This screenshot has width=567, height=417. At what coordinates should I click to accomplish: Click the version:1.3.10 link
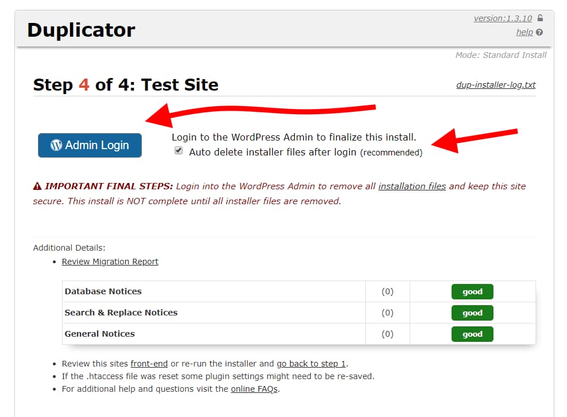pos(502,18)
